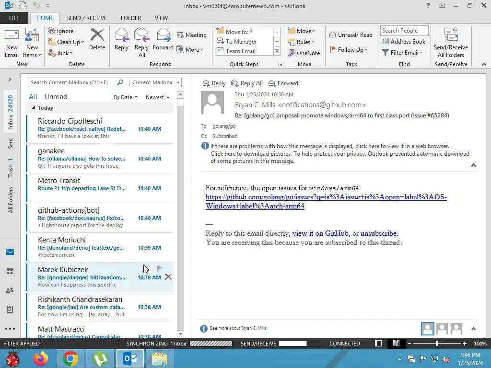The width and height of the screenshot is (491, 368).
Task: Switch to Reading view in status bar
Action: click(396, 343)
